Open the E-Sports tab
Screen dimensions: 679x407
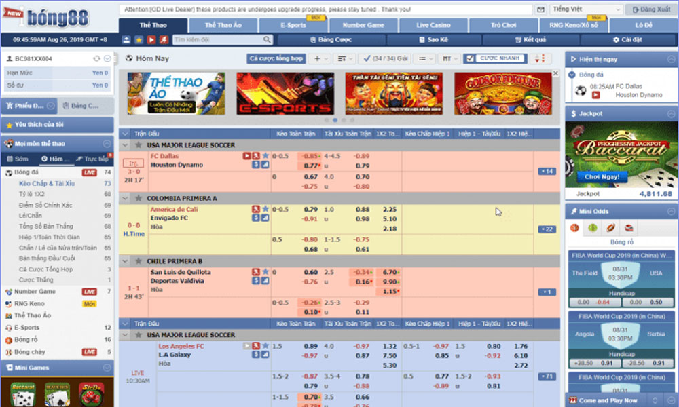pyautogui.click(x=293, y=25)
